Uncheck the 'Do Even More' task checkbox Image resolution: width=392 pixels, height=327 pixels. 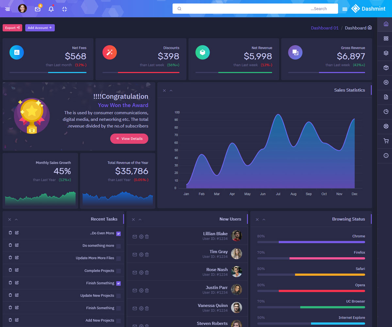pyautogui.click(x=118, y=234)
